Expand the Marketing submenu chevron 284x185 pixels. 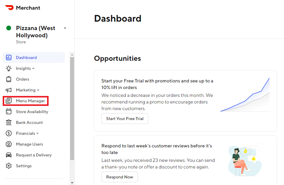38,90
